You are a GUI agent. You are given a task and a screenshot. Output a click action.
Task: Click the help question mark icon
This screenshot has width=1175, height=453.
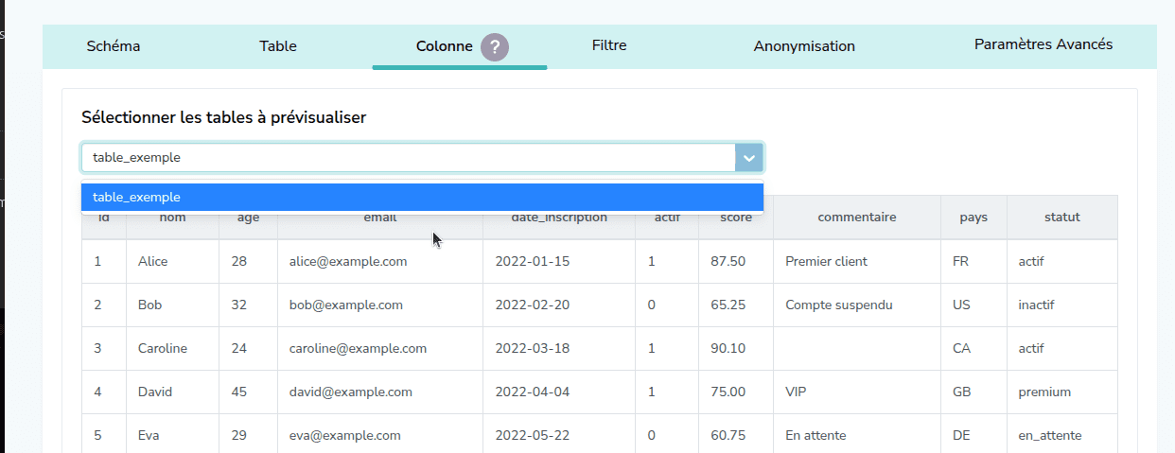pyautogui.click(x=495, y=46)
